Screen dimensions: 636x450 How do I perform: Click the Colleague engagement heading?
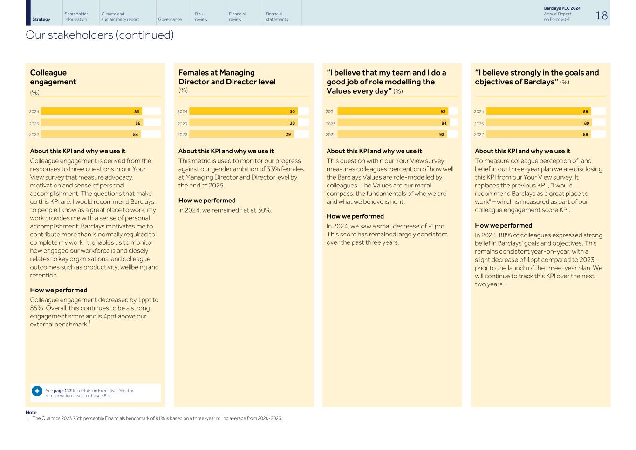click(x=53, y=77)
